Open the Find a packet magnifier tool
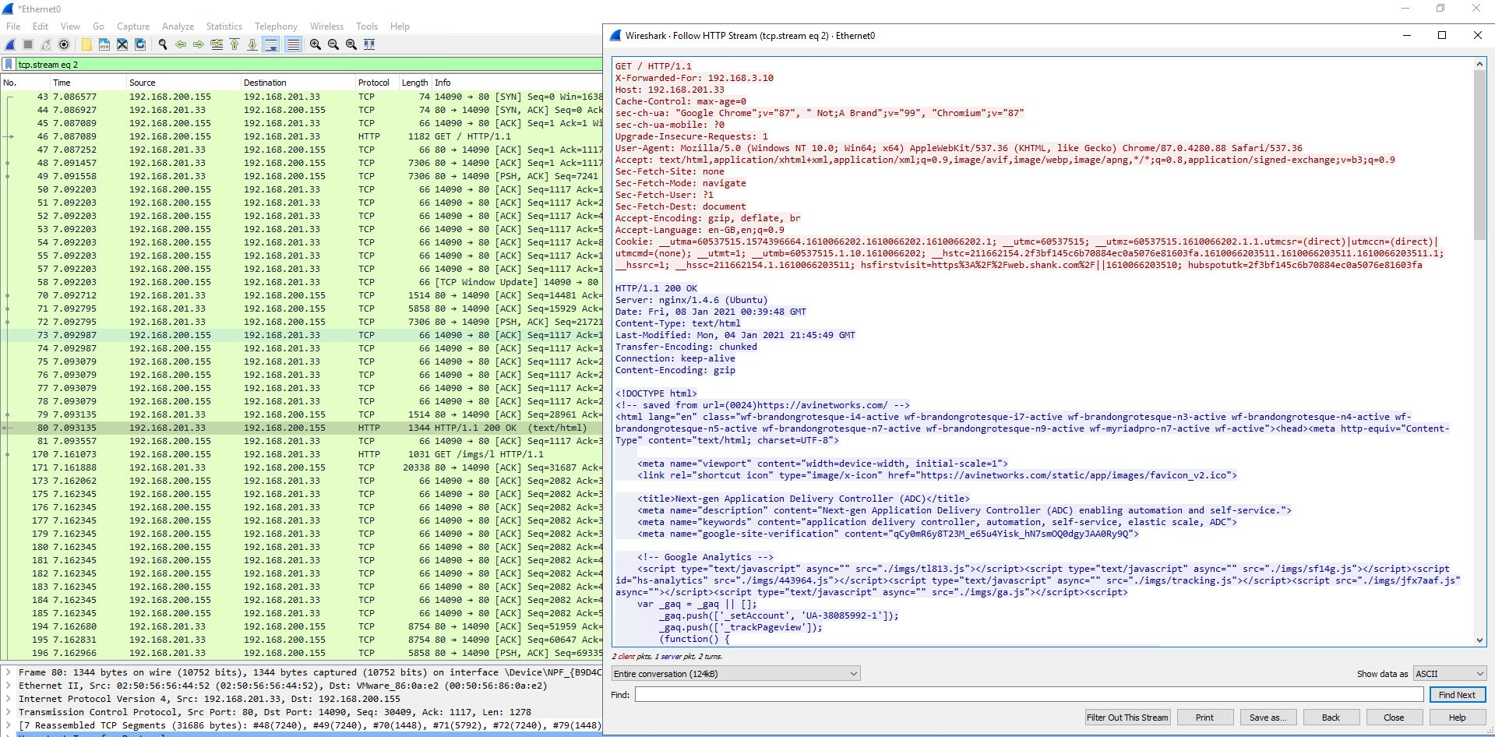 163,44
